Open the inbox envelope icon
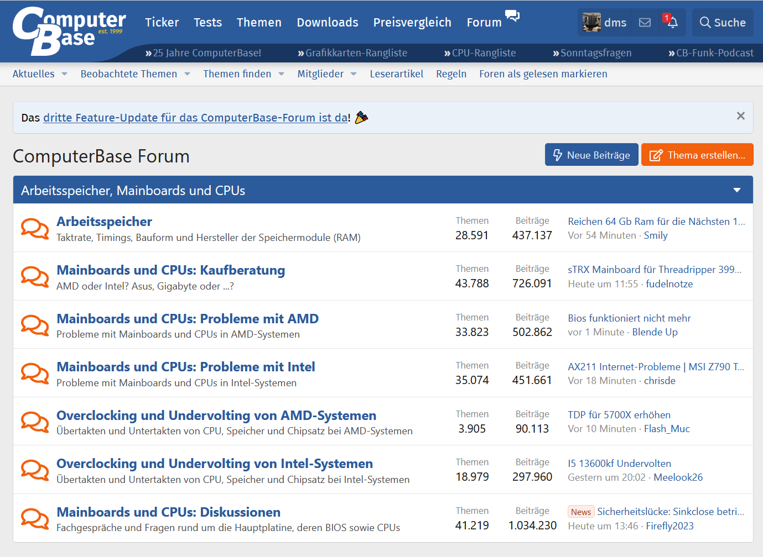Image resolution: width=763 pixels, height=557 pixels. tap(645, 23)
